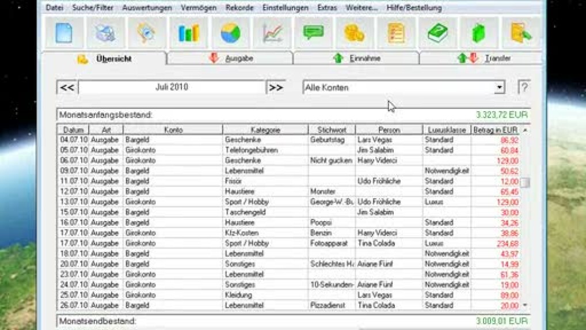Open the orange checklist toolbar icon
586x330 pixels.
pos(396,33)
